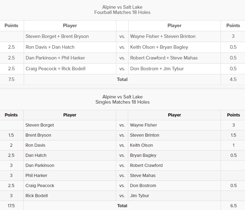Select Dan Parkinson + Phil Harker team
Screen dimensions: 245x210
pyautogui.click(x=55, y=58)
